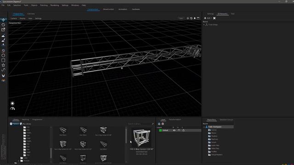Open the Camera dropdown in viewport bar
The image size is (294, 165).
coord(14,18)
